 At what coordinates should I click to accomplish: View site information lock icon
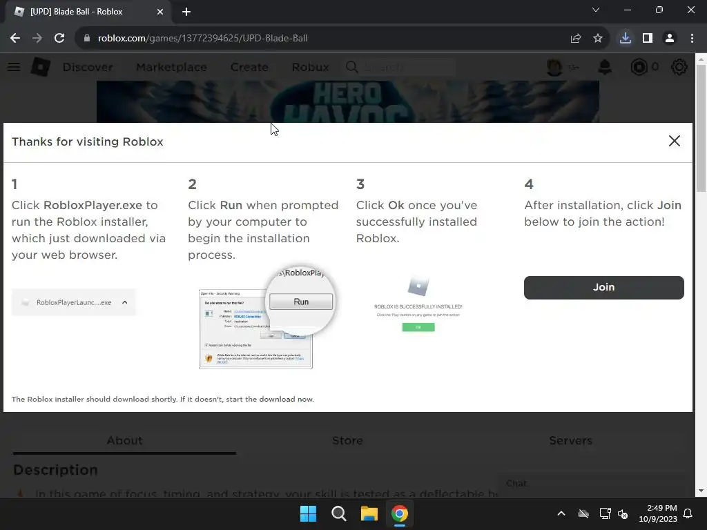[x=87, y=39]
